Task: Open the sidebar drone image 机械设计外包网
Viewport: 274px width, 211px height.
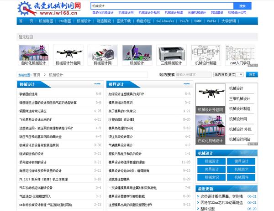Action: pyautogui.click(x=211, y=99)
